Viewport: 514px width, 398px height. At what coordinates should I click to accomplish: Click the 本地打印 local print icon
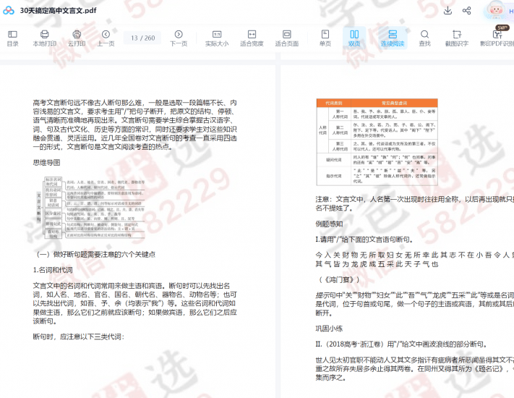[45, 38]
